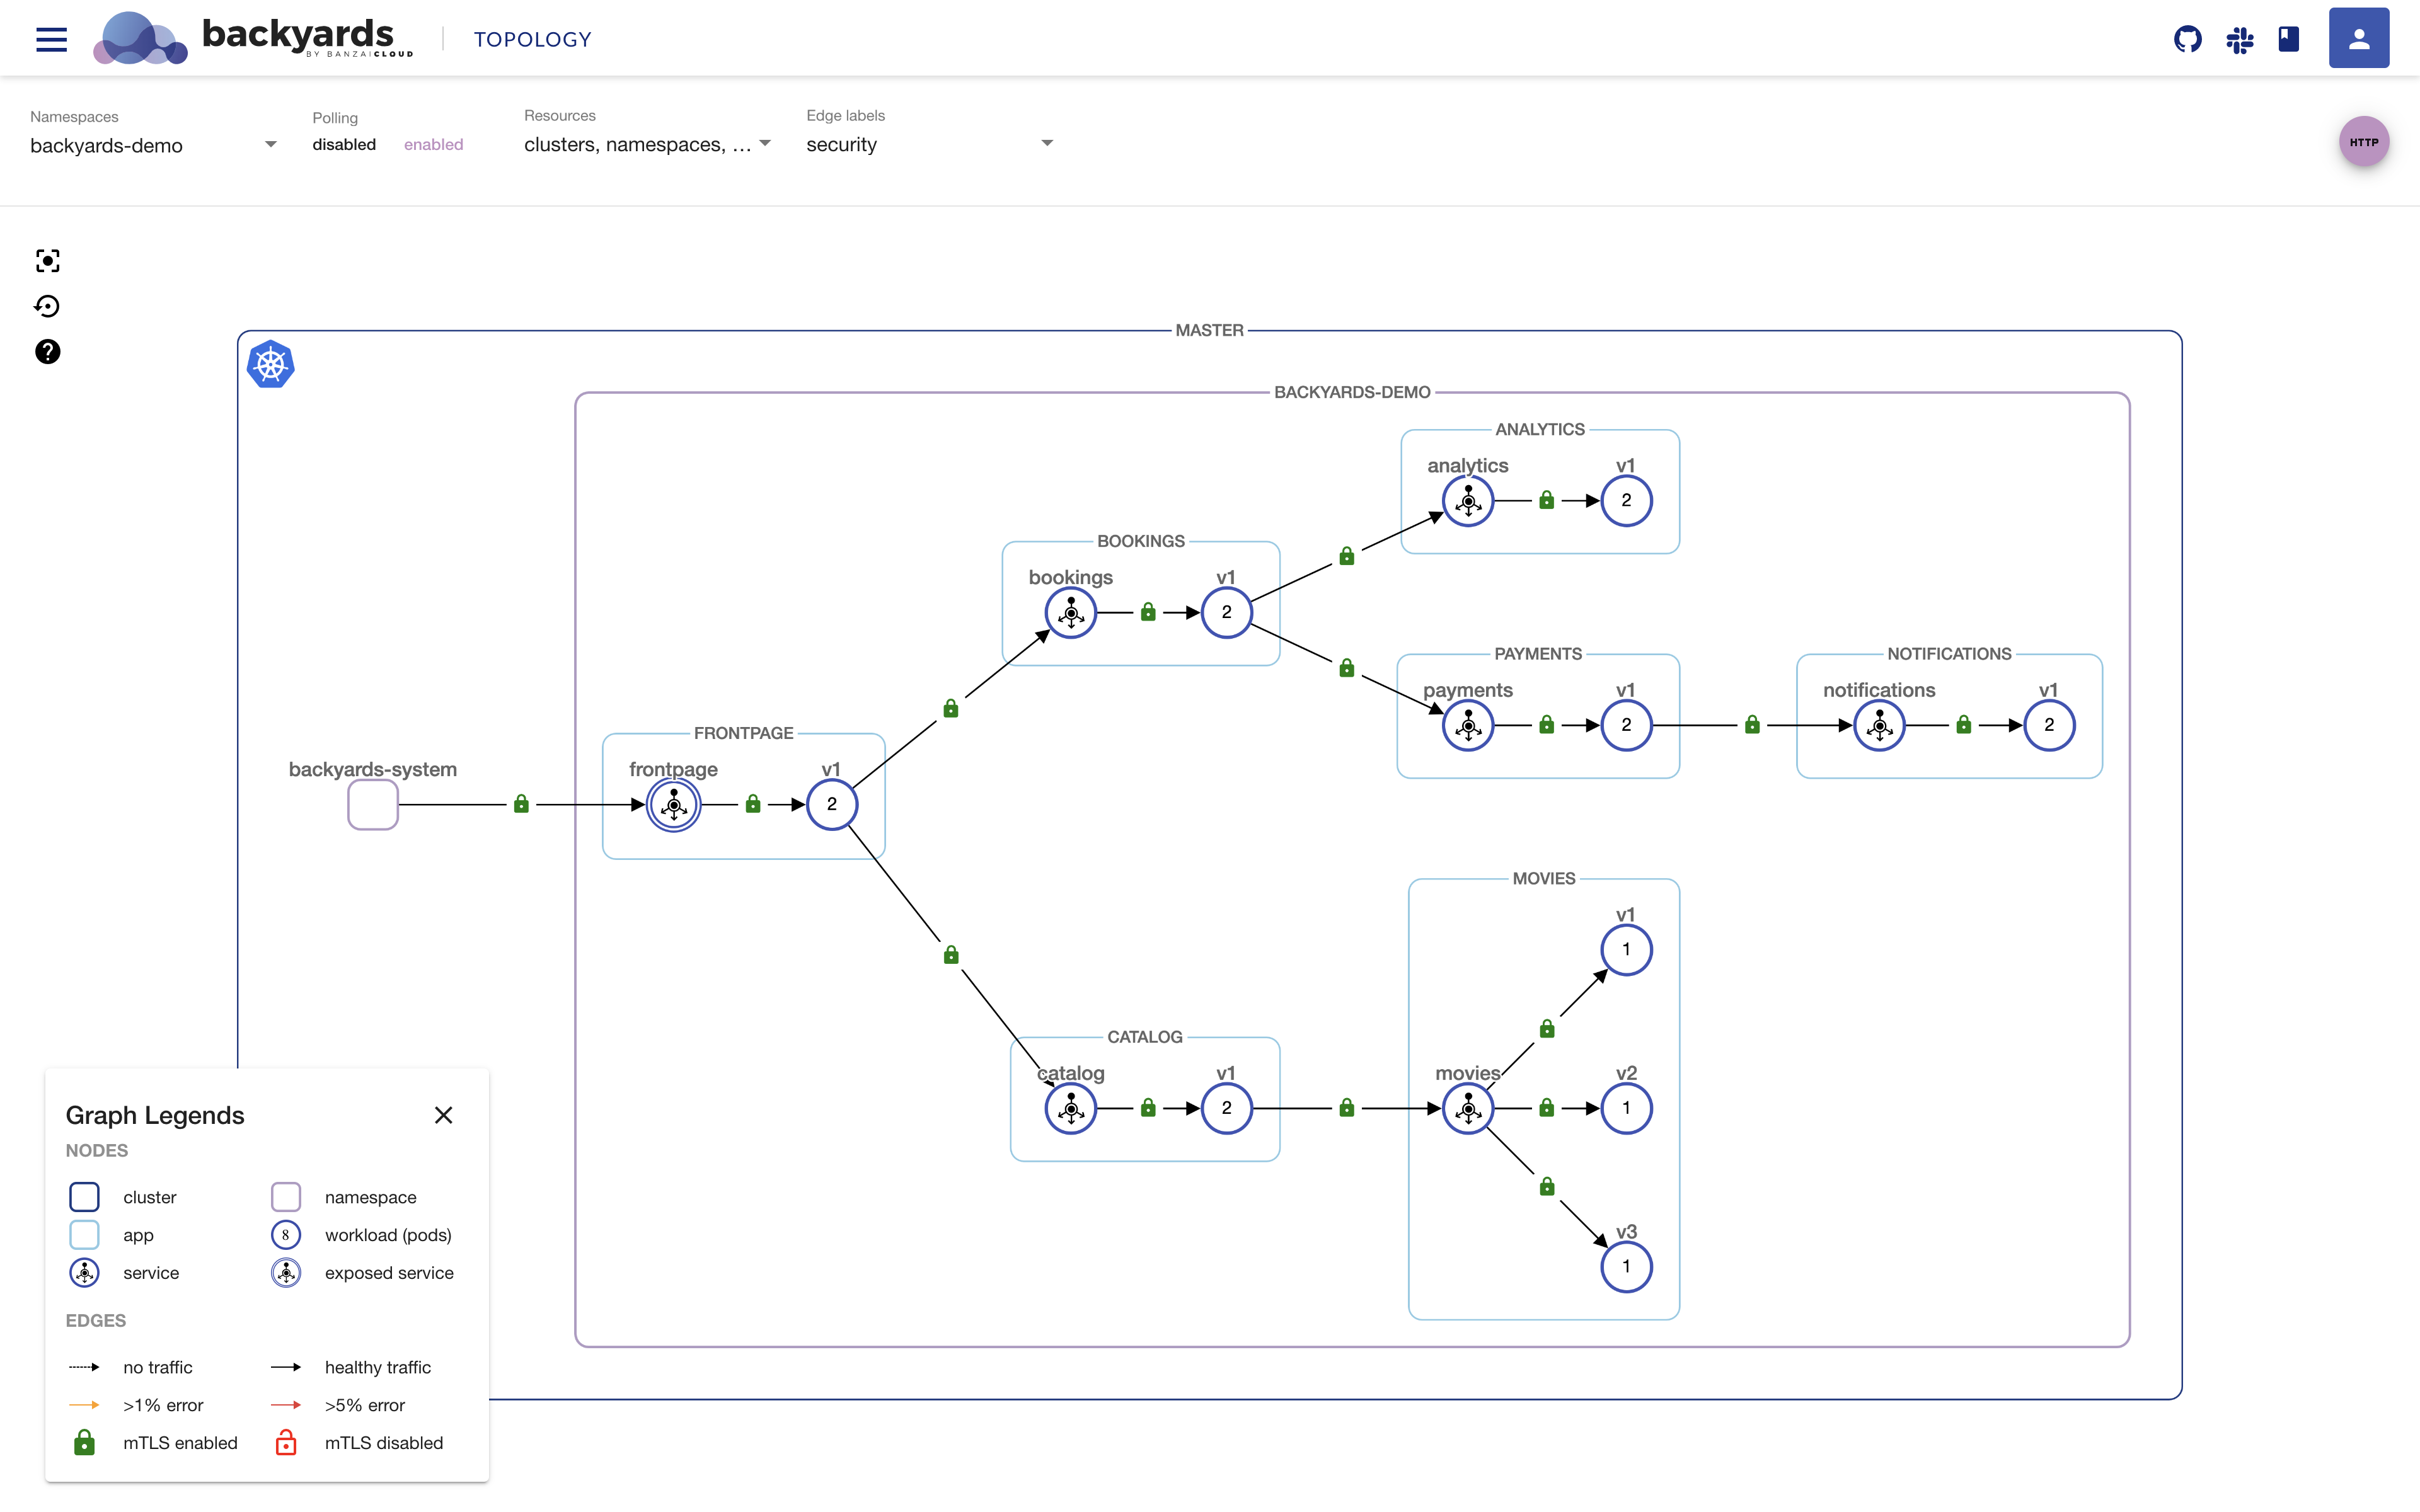2420x1512 pixels.
Task: Click the mTLS disabled legend lock
Action: [286, 1442]
